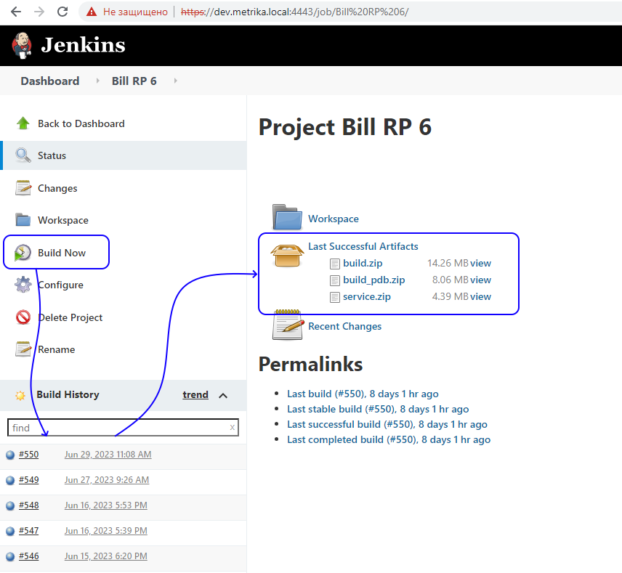Click the gear Configure icon

pos(23,285)
